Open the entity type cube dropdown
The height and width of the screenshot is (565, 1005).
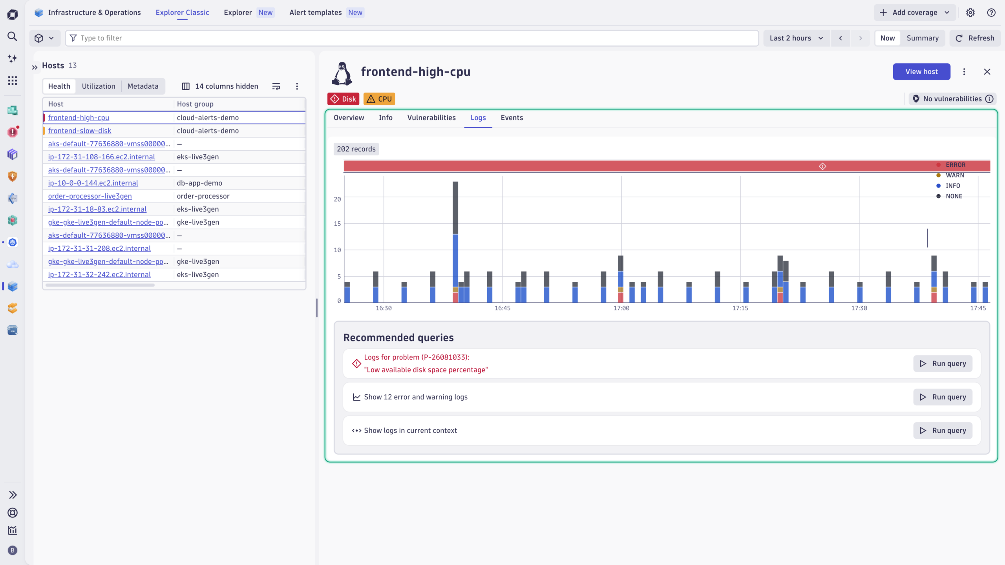coord(45,38)
